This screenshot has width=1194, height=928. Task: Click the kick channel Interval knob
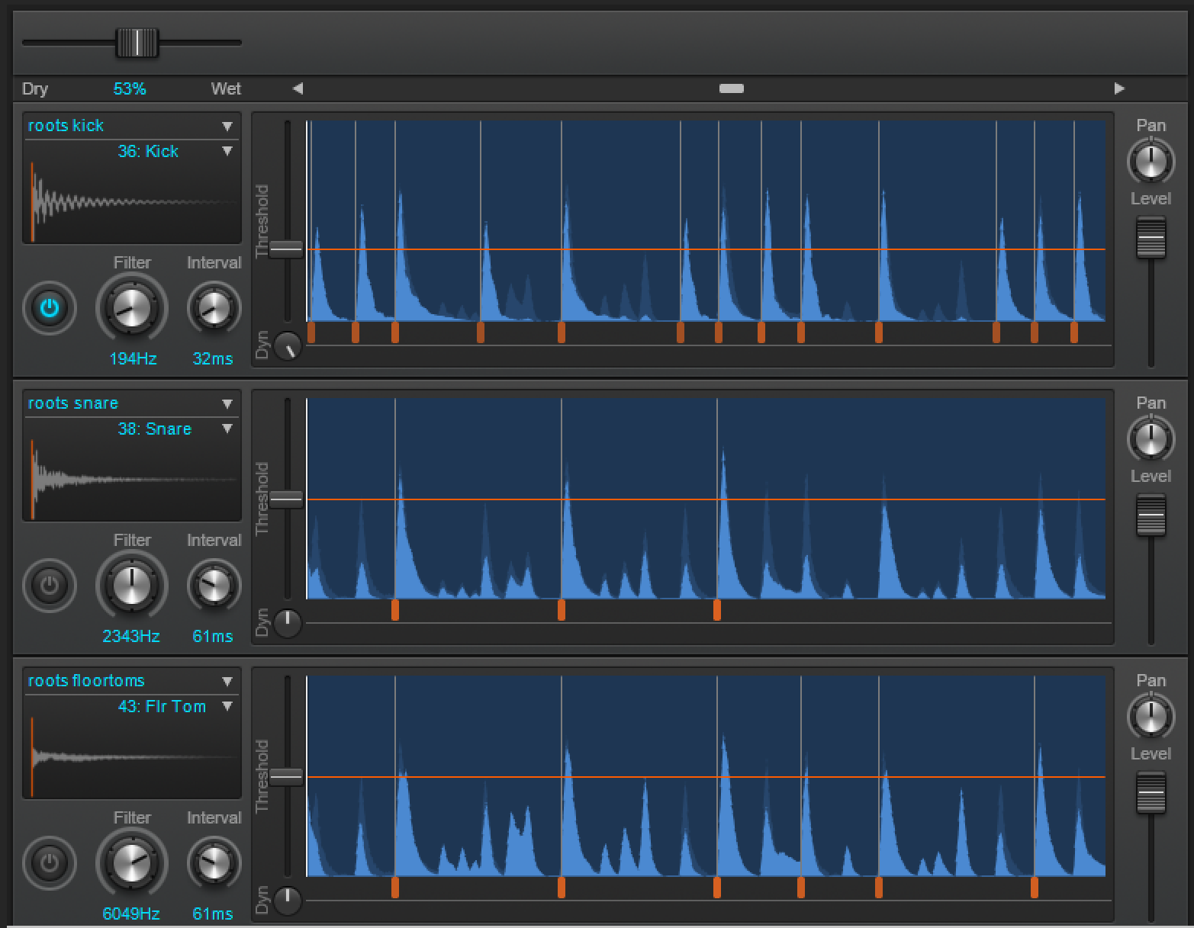(214, 308)
